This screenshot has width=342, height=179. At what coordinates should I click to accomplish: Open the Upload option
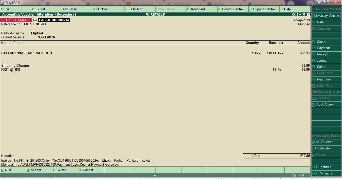point(109,9)
